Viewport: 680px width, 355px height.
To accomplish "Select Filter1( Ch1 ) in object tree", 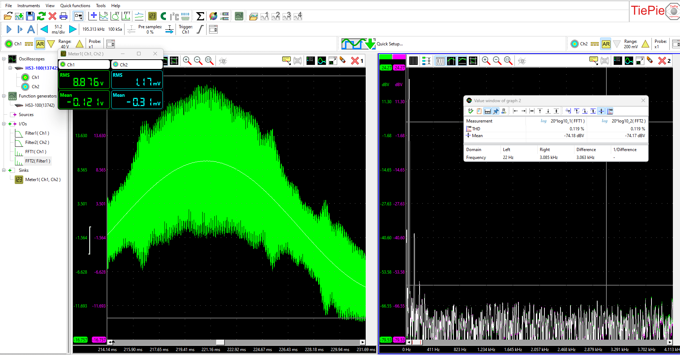I will point(37,133).
